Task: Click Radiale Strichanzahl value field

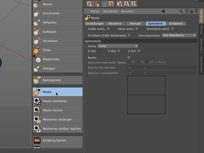Action: coord(136,68)
